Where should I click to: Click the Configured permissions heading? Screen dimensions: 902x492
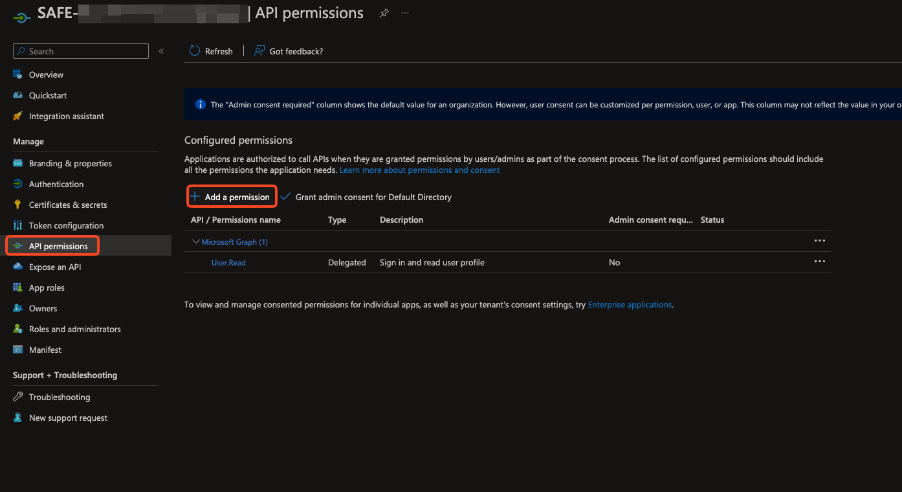[238, 140]
